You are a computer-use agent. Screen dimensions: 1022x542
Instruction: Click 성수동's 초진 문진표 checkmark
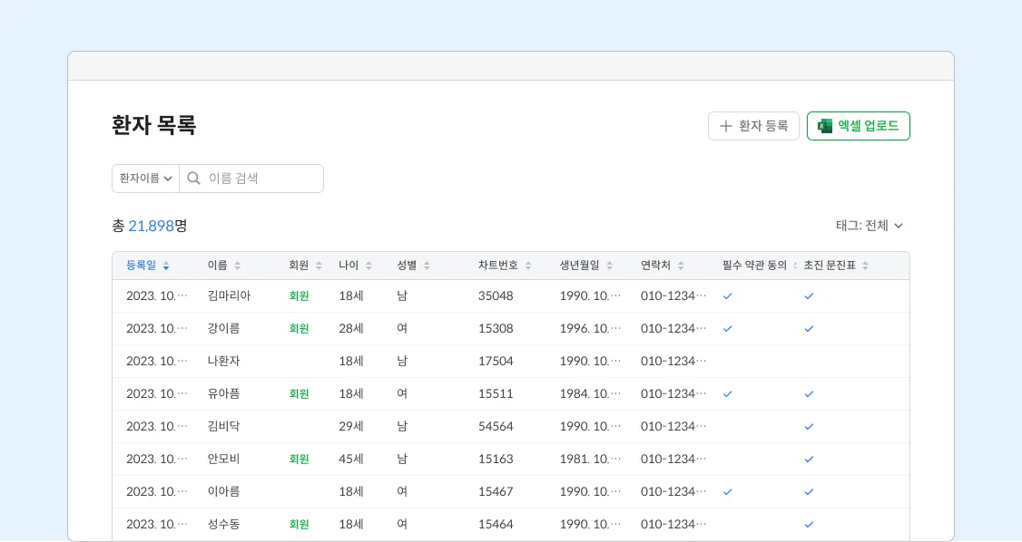(x=809, y=524)
